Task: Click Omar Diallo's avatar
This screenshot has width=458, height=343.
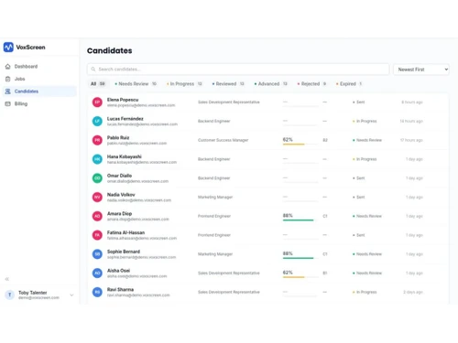Action: click(x=97, y=178)
